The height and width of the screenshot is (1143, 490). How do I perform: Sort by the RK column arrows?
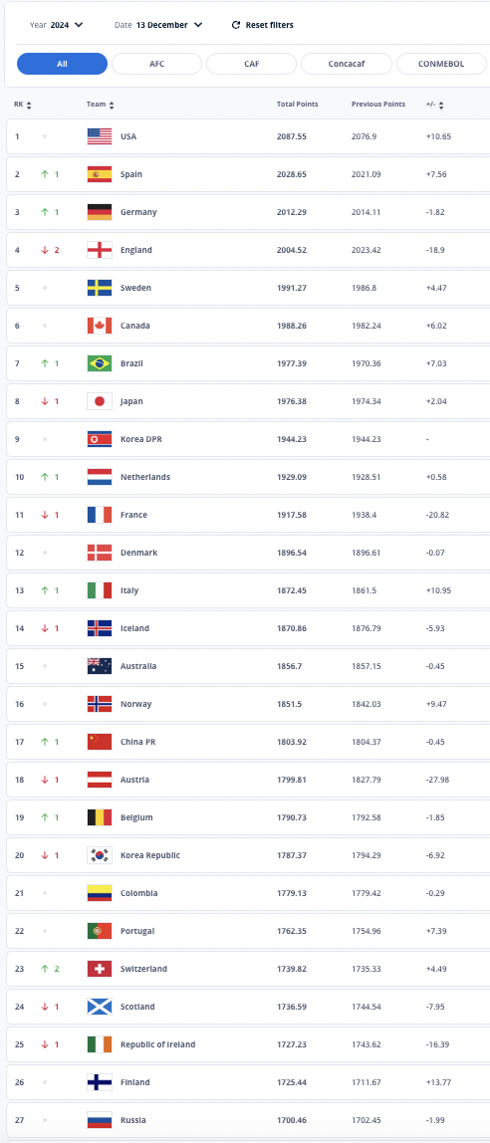point(29,105)
